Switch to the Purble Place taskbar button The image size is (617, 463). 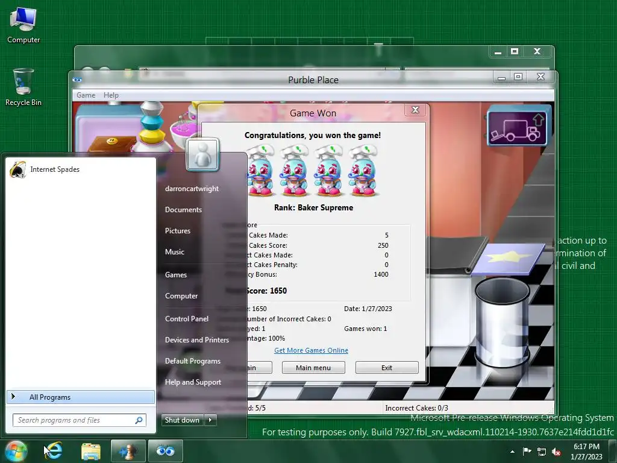(165, 451)
